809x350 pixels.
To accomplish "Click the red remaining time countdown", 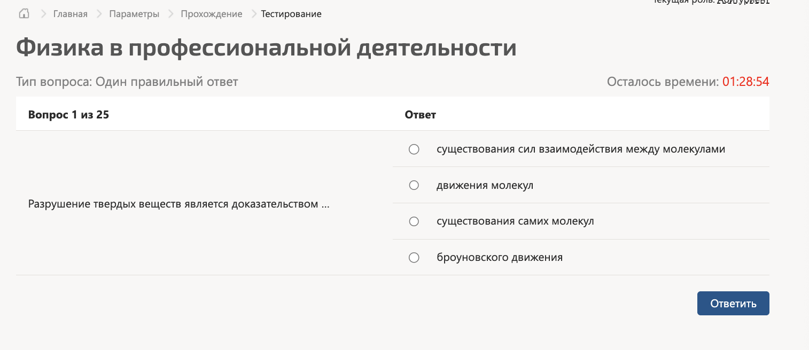I will [x=746, y=82].
